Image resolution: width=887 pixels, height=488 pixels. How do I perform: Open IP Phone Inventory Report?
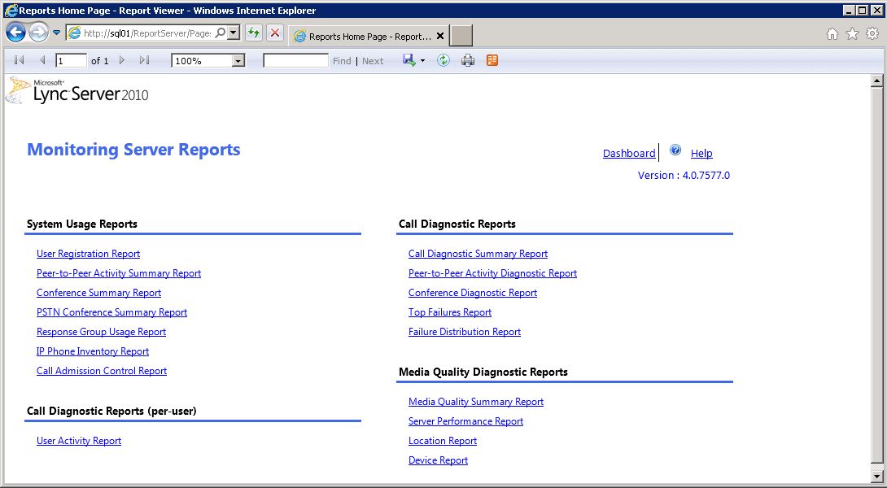point(93,351)
